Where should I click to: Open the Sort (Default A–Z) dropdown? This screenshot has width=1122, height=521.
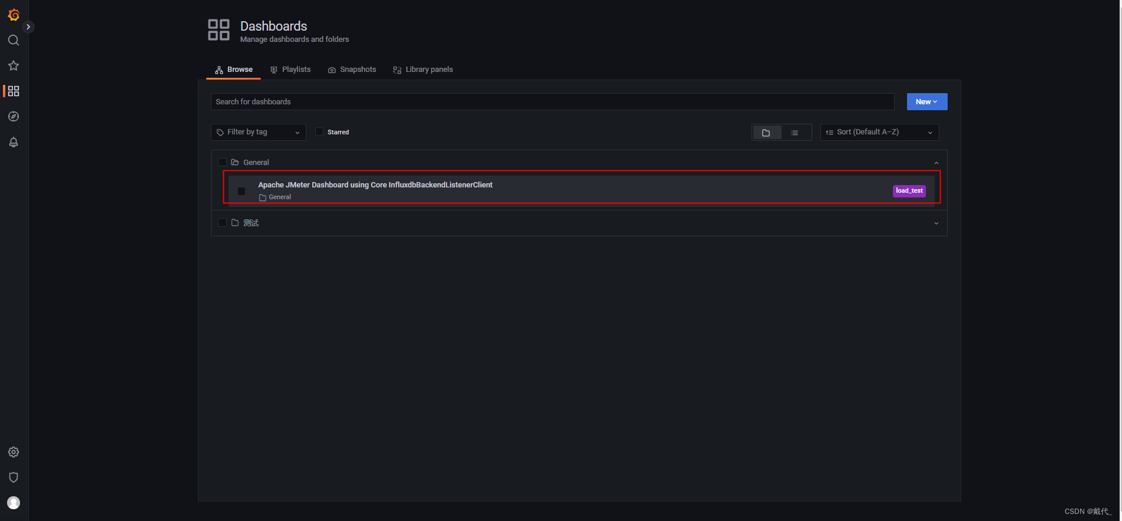[x=879, y=132]
